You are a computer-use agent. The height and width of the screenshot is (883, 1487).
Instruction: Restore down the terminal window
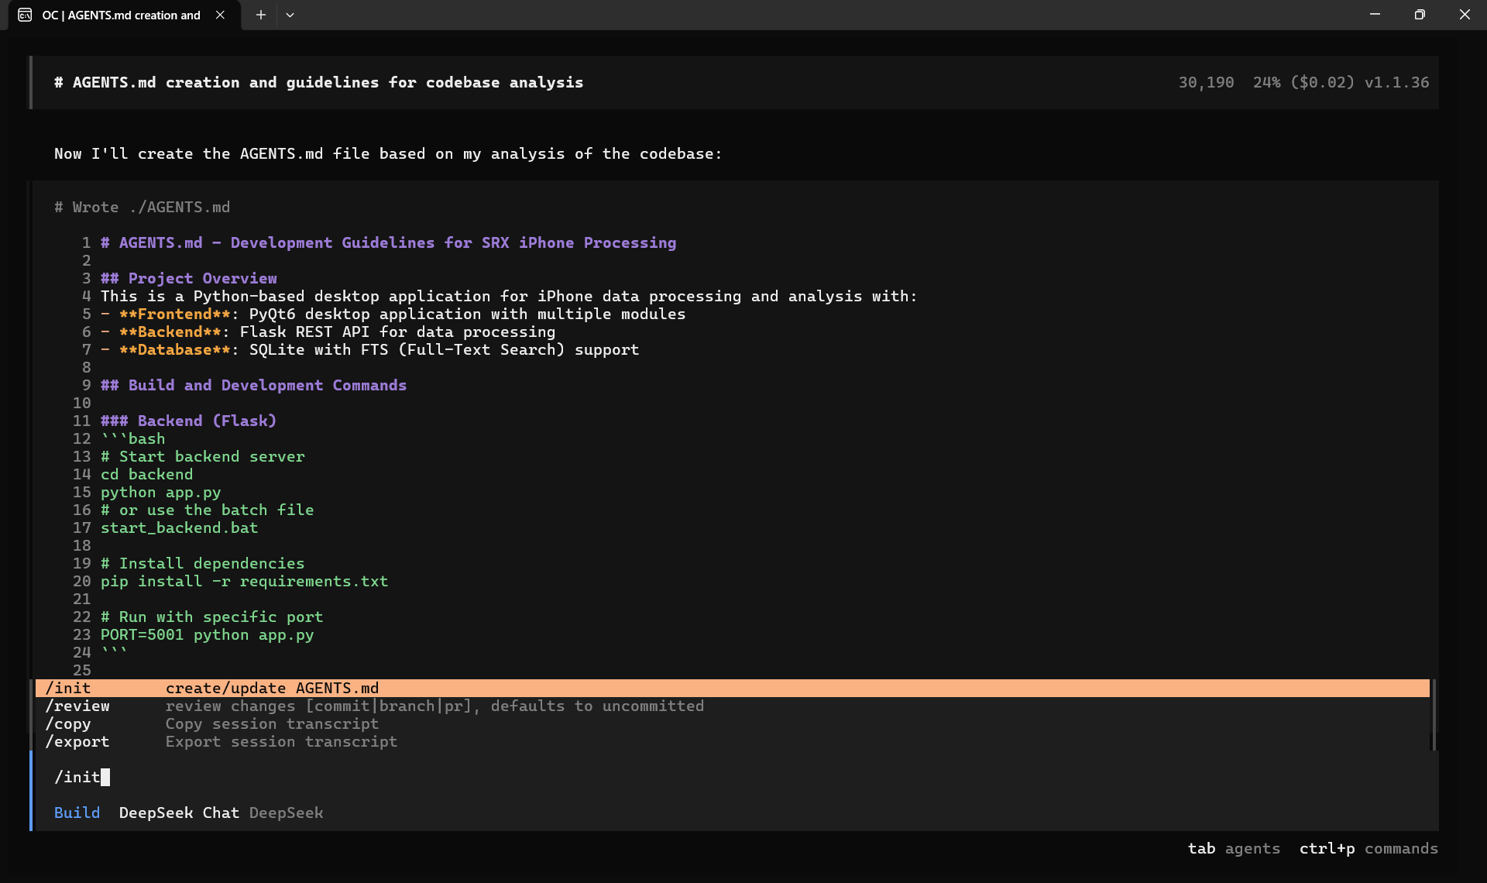[x=1420, y=15]
